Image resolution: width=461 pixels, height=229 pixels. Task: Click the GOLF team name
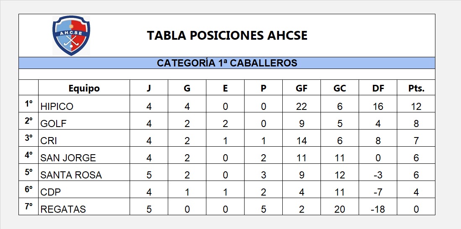54,124
